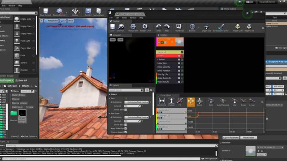This screenshot has height=161, width=287.
Task: Click Reset Emitter button
Action: coord(248,138)
